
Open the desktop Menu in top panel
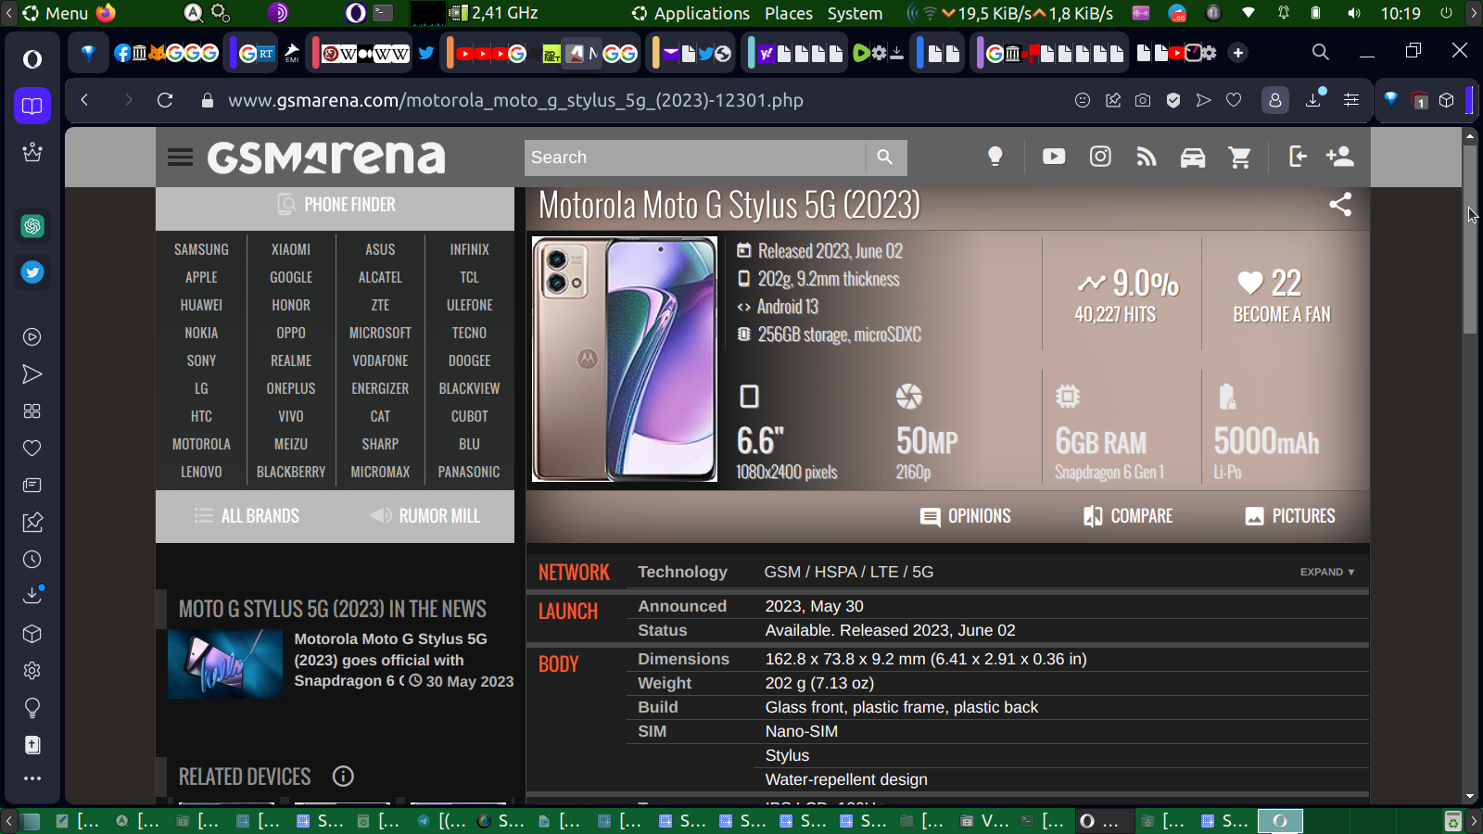tap(56, 13)
